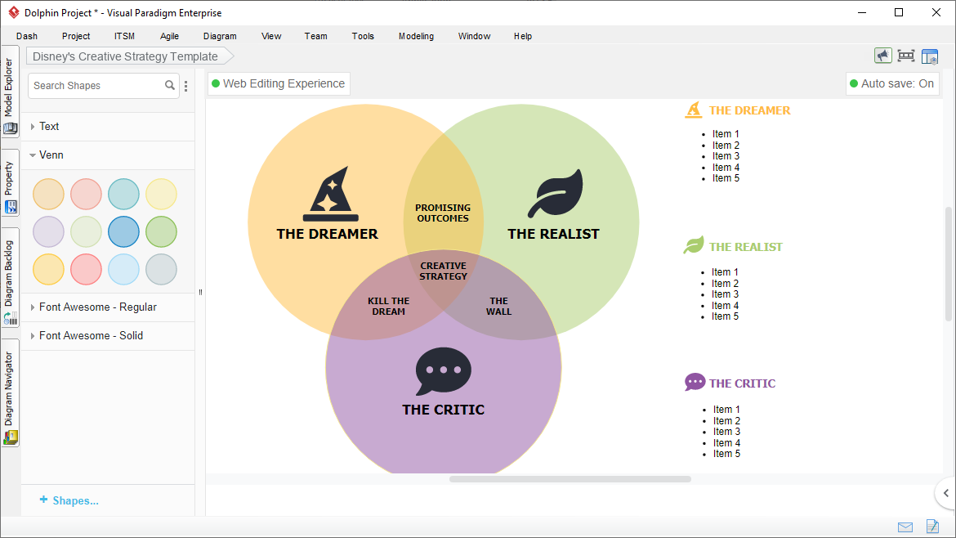Click small chat bubble icon beside THE CRITIC heading
956x538 pixels.
point(695,383)
